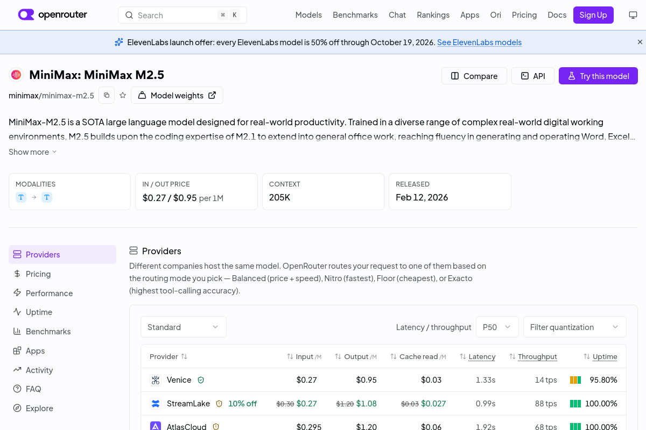Focus the Search field
The image size is (646, 430).
click(182, 15)
